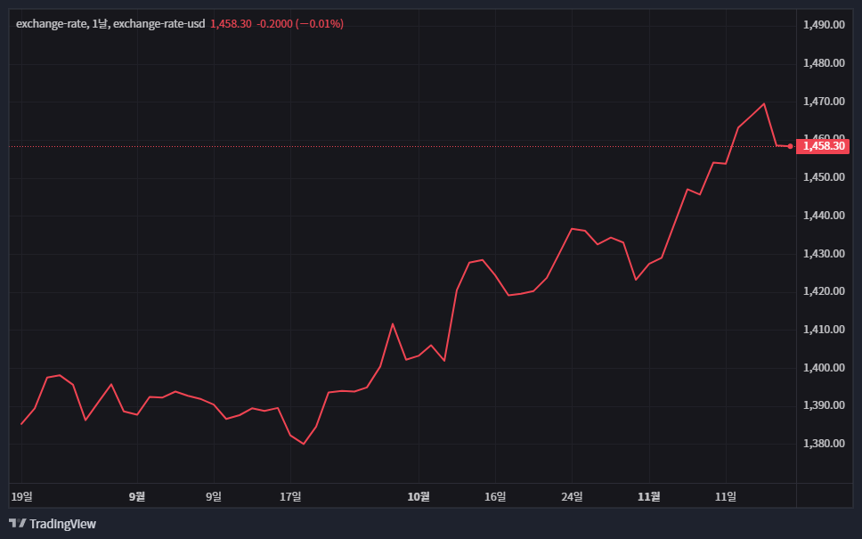Viewport: 862px width, 539px height.
Task: Click the 1,440.00 price axis label
Action: 823,216
